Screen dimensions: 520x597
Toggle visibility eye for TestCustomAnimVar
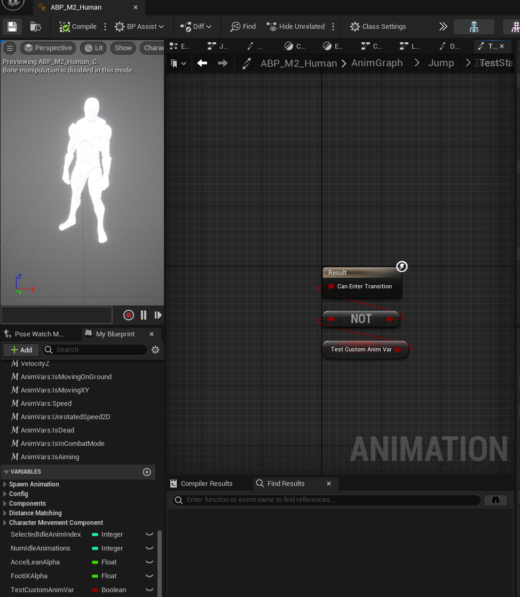click(149, 590)
